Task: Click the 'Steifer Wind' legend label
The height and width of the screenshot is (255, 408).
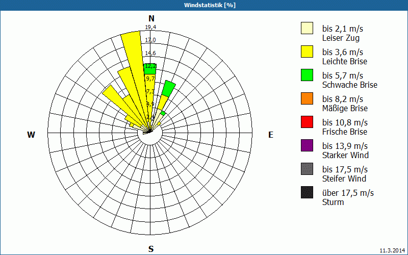Action: click(344, 178)
